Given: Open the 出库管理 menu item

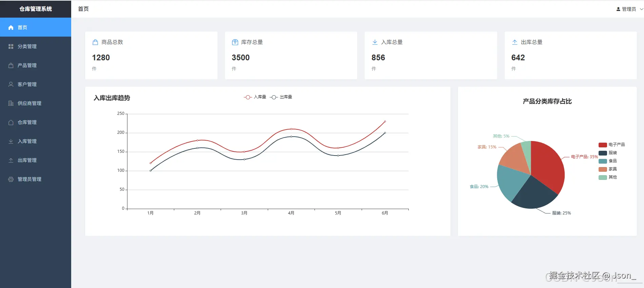Looking at the screenshot, I should (36, 160).
